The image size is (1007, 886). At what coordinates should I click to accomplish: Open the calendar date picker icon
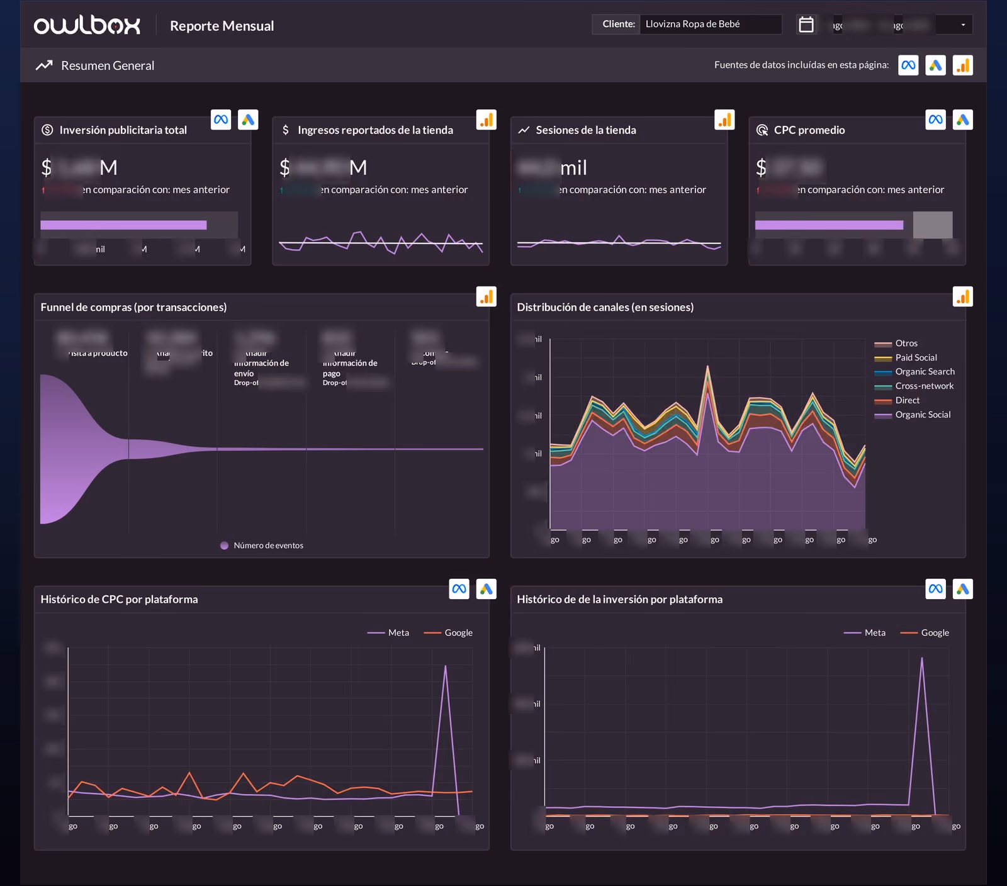[806, 25]
